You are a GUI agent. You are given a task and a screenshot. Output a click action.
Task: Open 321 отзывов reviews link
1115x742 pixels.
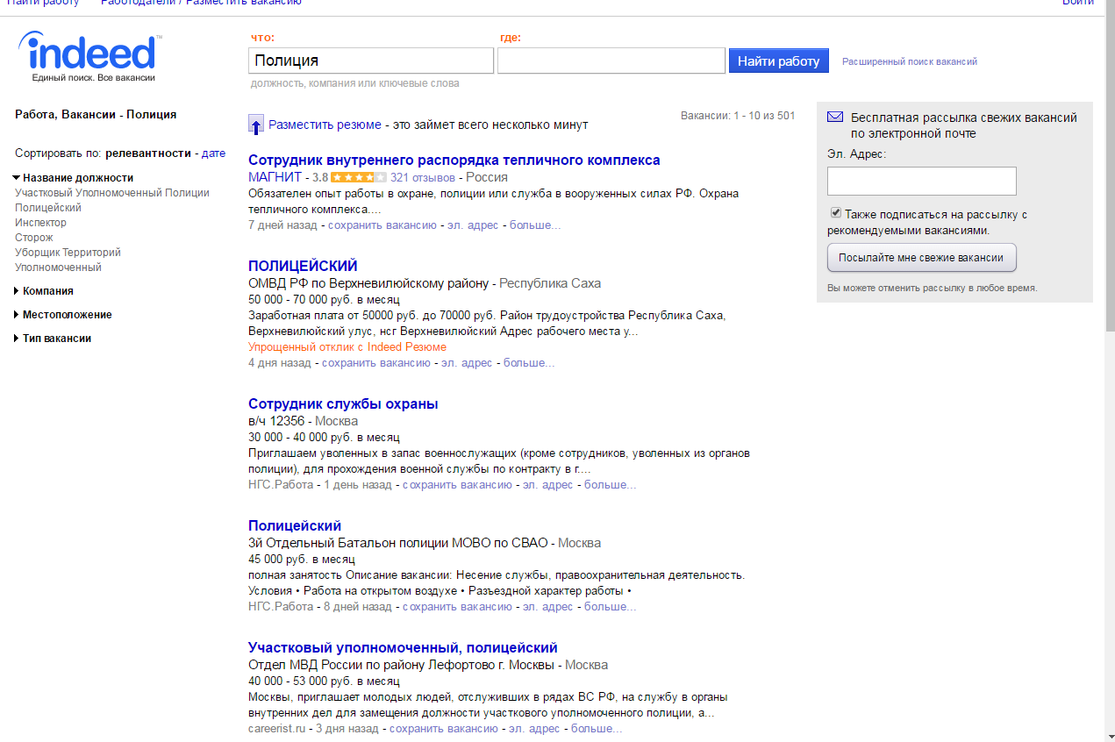[x=422, y=177]
